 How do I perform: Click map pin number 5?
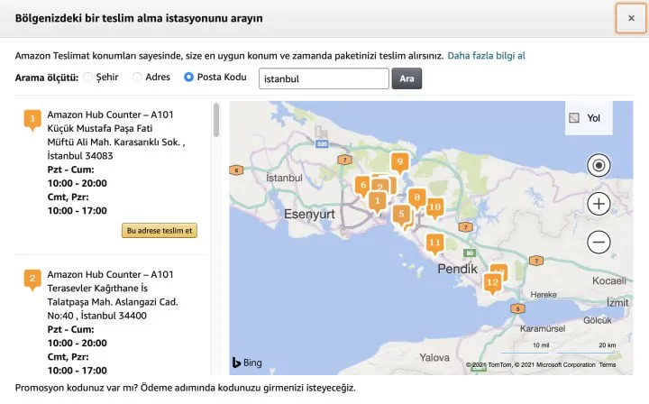[400, 215]
